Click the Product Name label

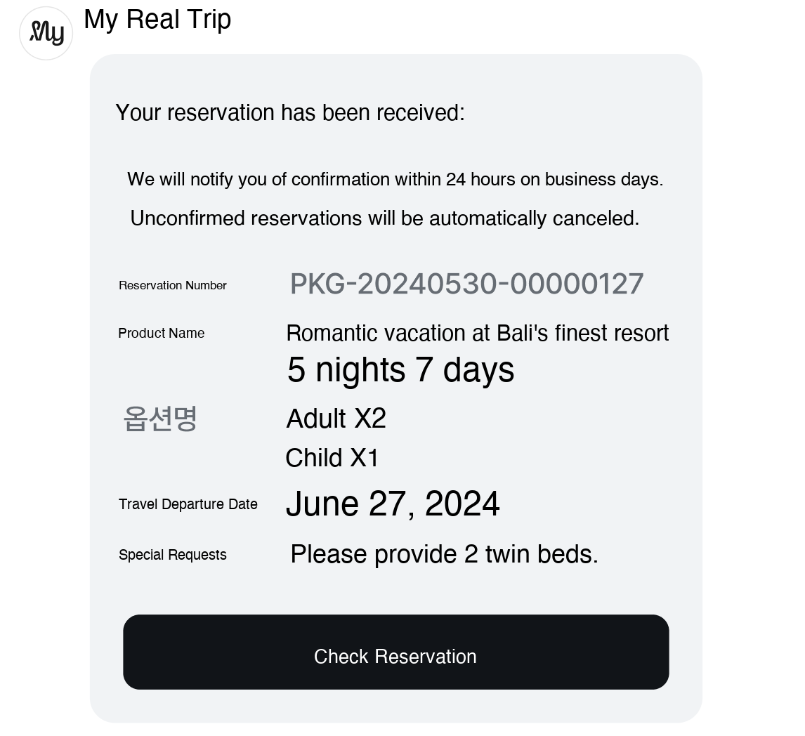click(162, 334)
